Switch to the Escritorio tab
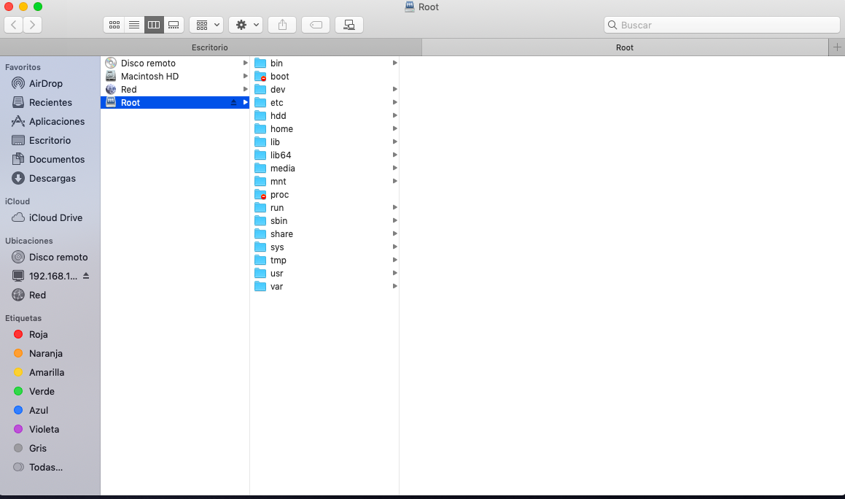The height and width of the screenshot is (499, 845). [x=210, y=47]
